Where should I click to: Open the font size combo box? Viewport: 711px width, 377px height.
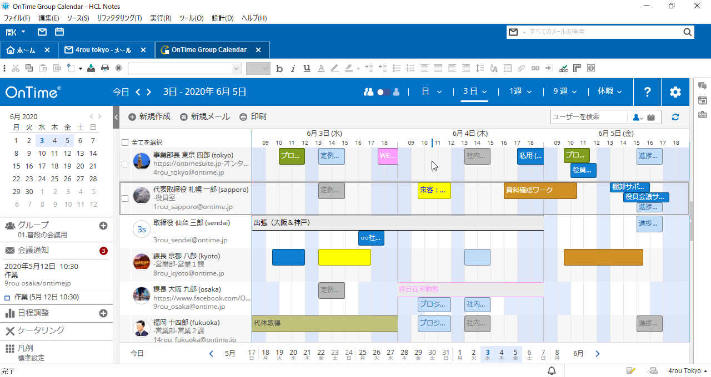258,68
